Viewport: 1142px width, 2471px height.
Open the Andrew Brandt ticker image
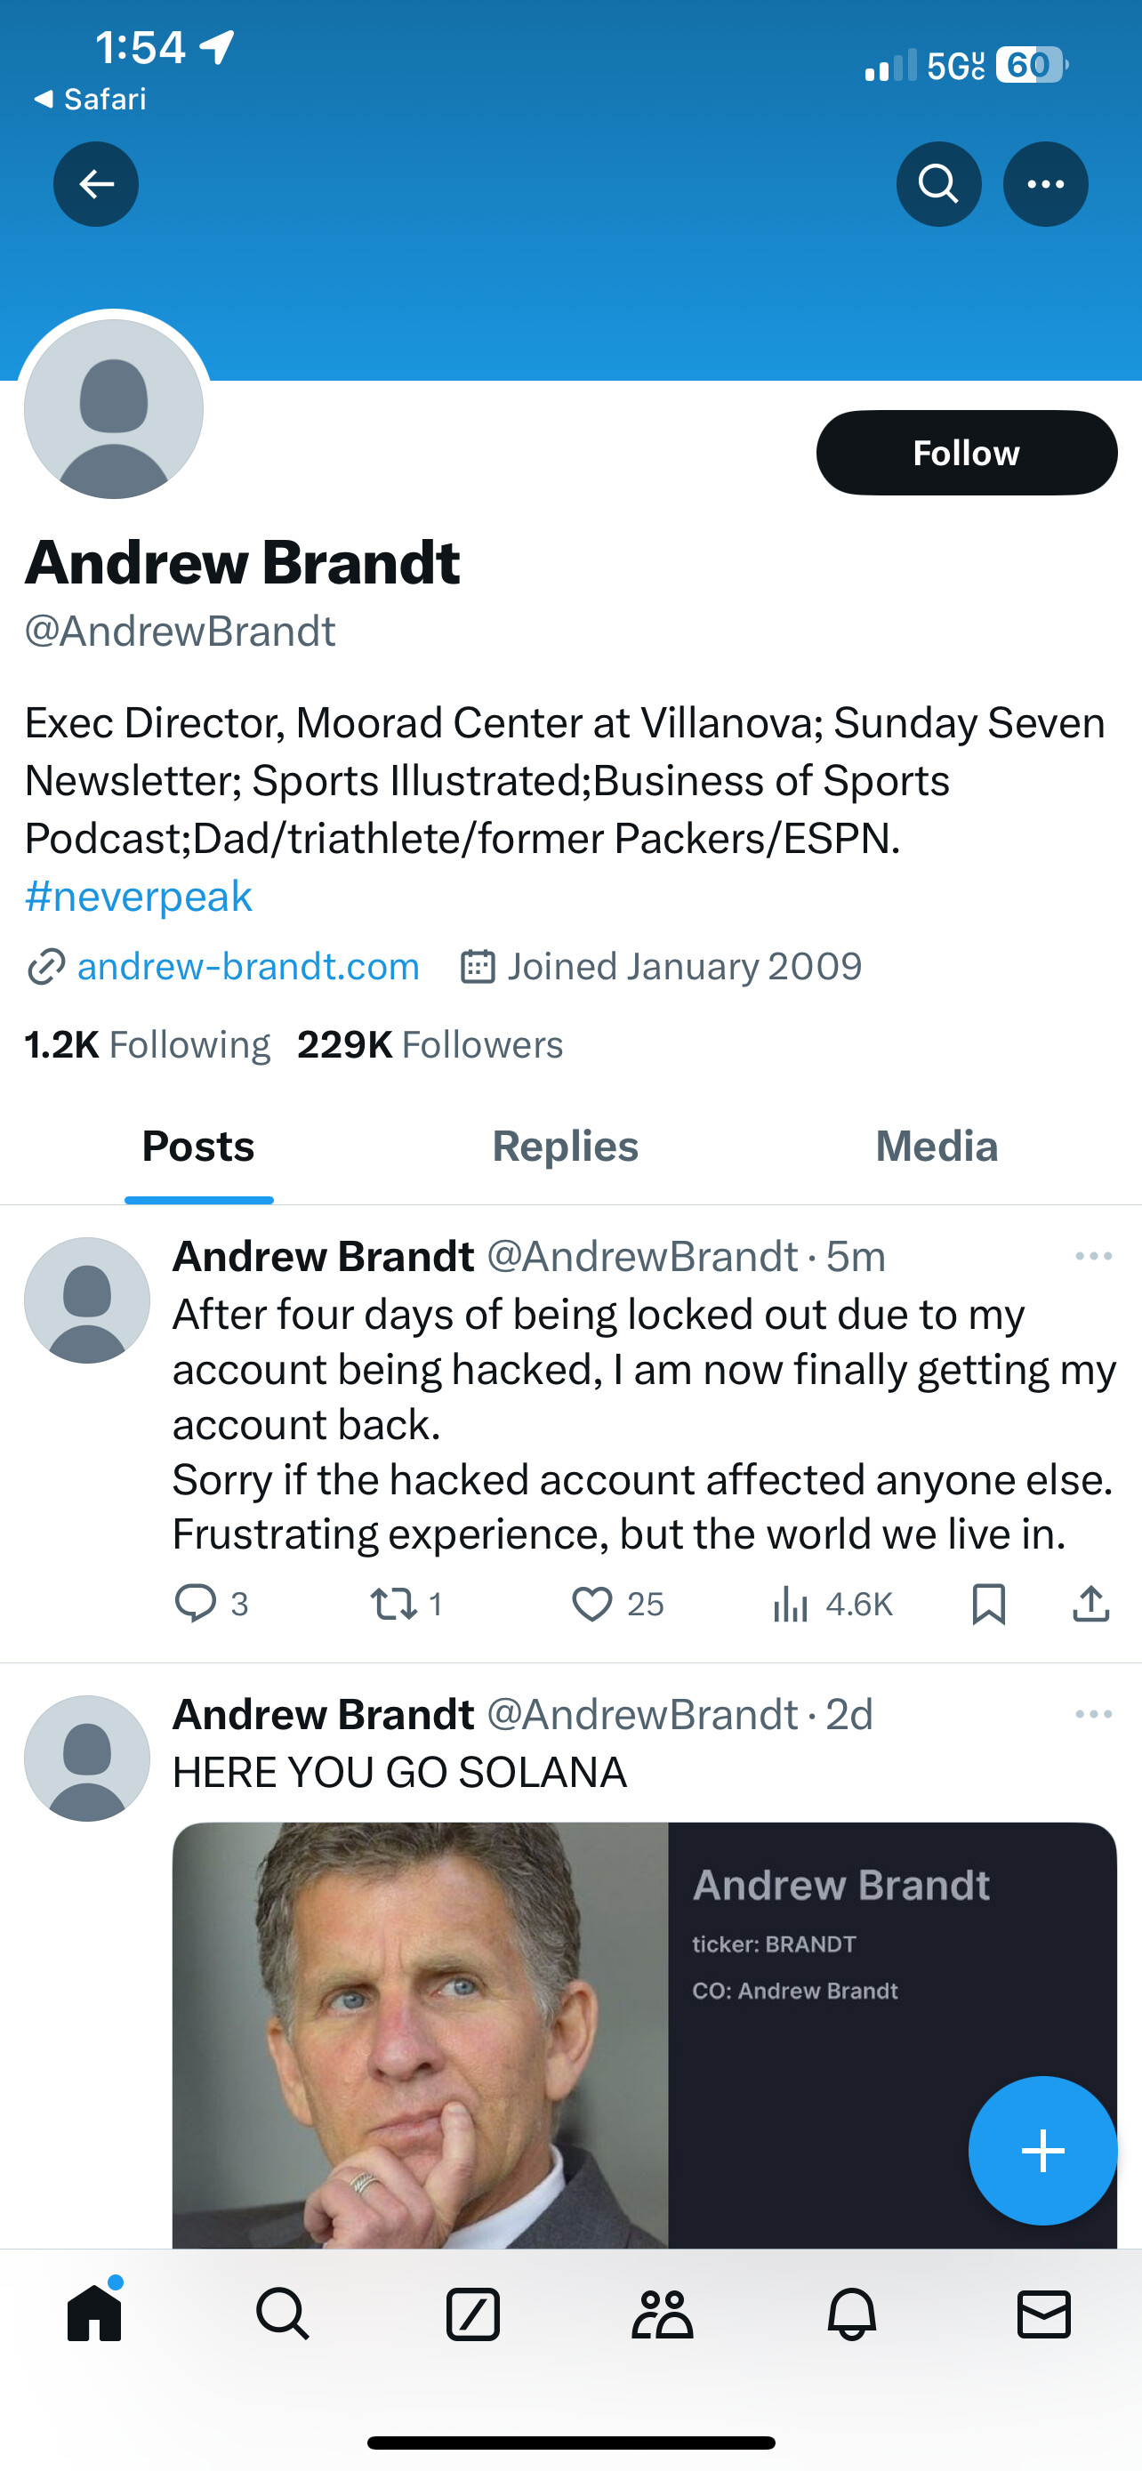644,2033
